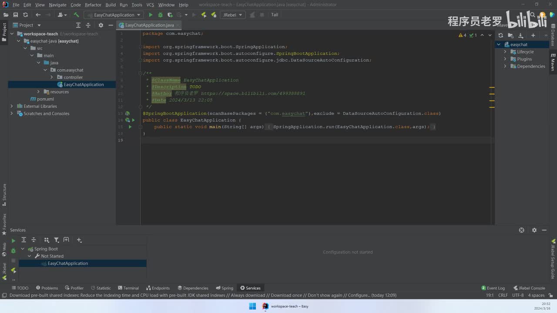
Task: Select pom.xml in the project tree
Action: click(45, 99)
